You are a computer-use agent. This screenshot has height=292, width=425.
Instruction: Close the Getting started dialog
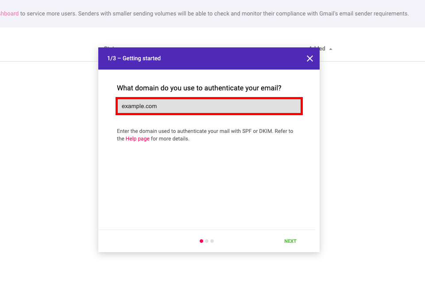(x=309, y=58)
